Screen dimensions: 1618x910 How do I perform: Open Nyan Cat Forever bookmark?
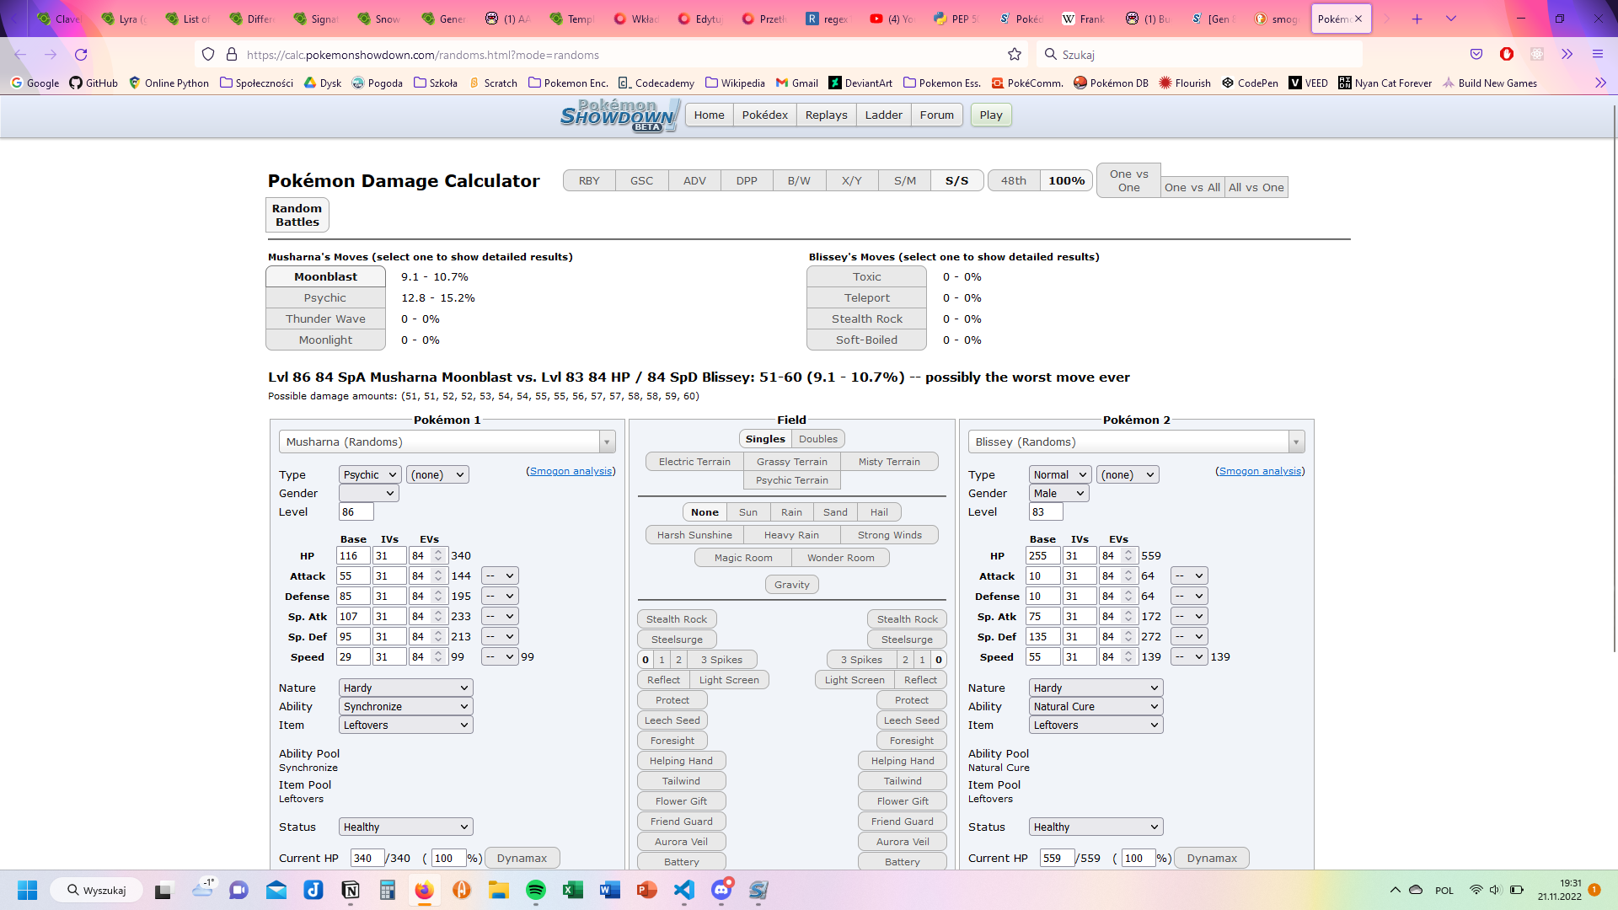(x=1385, y=83)
